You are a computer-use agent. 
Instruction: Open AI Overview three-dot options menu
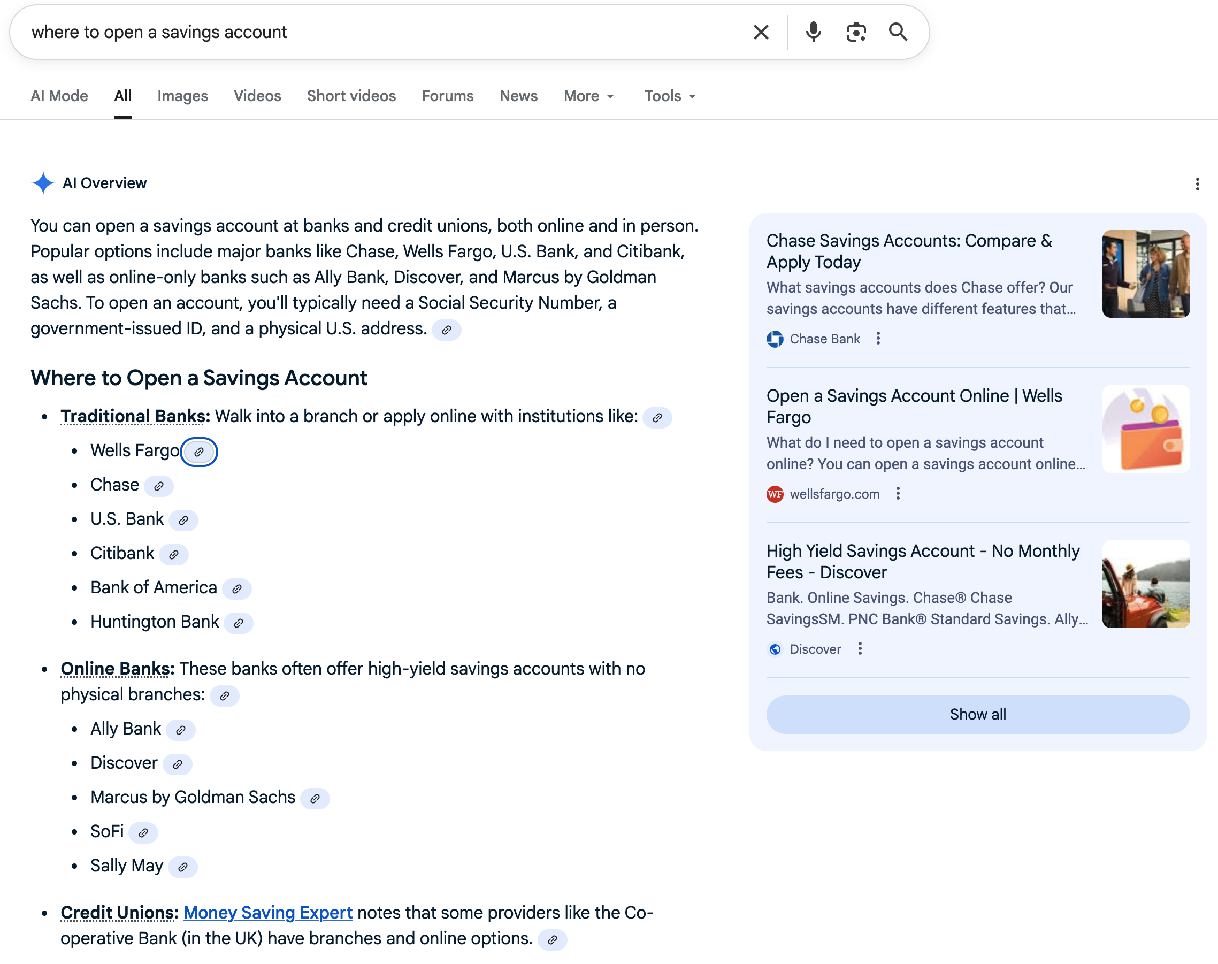pos(1197,184)
